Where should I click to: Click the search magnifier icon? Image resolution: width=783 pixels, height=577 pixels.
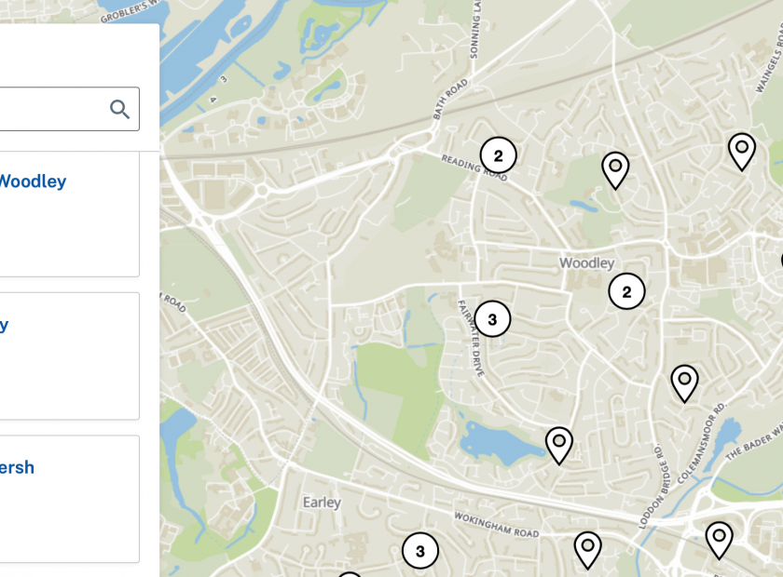(120, 109)
